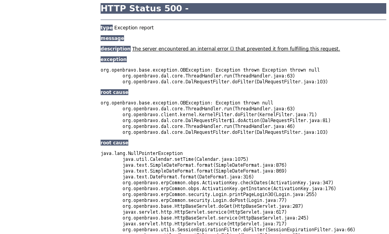Click the first 'root cause' label
Viewport: 389px width, 234px height.
coord(114,92)
